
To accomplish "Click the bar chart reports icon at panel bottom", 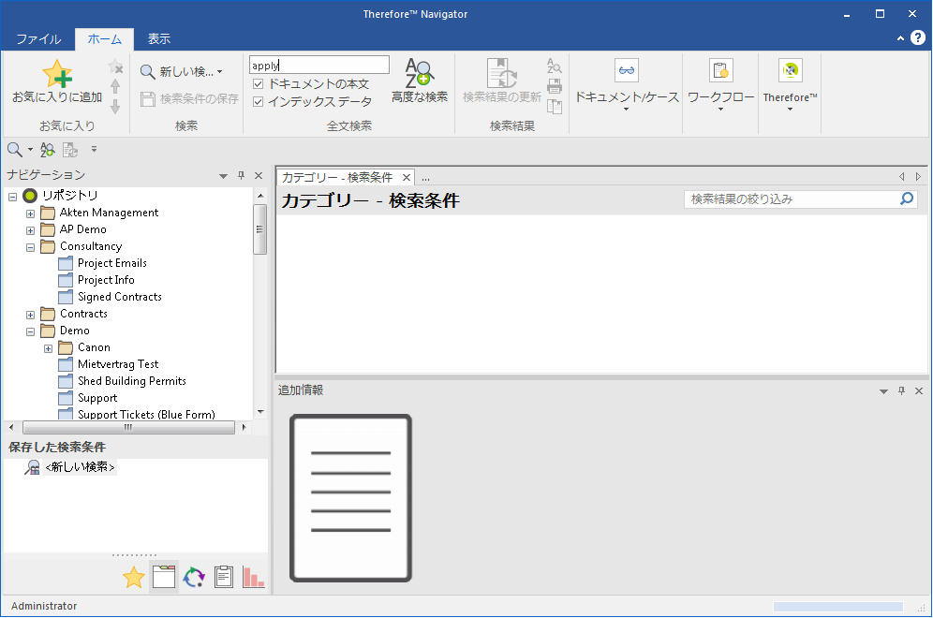I will pos(253,577).
